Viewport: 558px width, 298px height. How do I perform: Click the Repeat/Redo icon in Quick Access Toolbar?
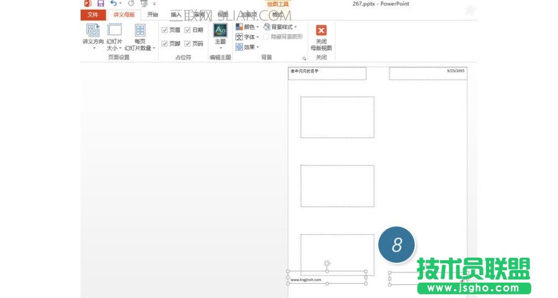(x=131, y=4)
